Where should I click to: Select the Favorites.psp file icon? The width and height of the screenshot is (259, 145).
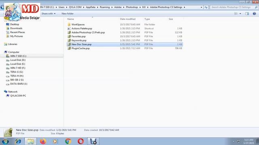click(69, 36)
